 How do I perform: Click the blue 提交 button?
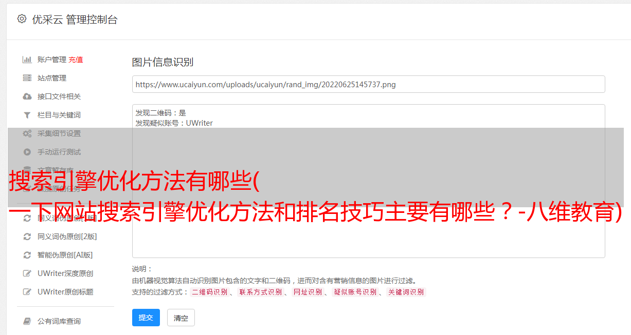[x=146, y=318]
